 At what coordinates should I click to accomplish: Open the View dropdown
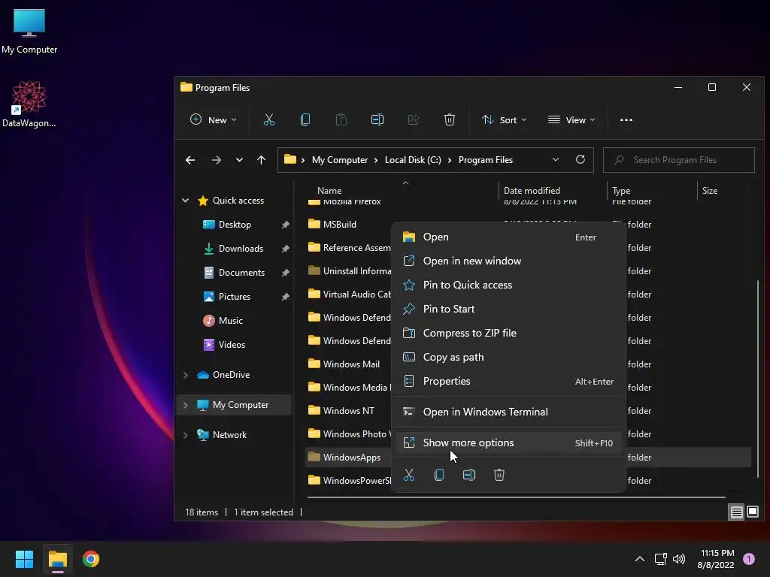point(571,119)
